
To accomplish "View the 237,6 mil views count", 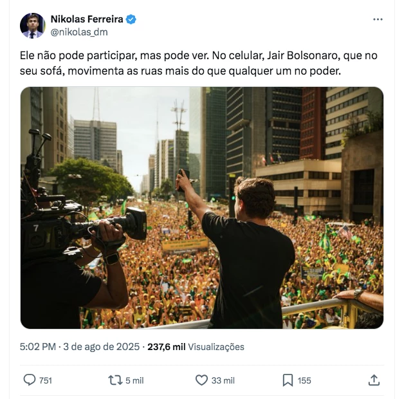I will pos(167,347).
